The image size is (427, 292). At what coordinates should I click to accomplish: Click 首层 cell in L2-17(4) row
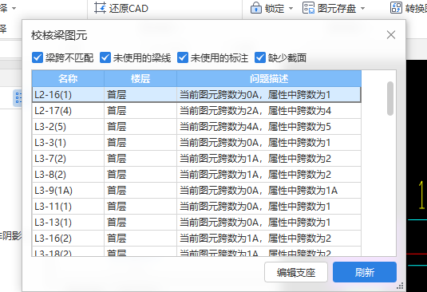click(140, 111)
